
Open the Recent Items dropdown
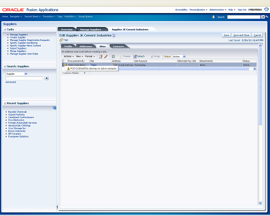32,16
